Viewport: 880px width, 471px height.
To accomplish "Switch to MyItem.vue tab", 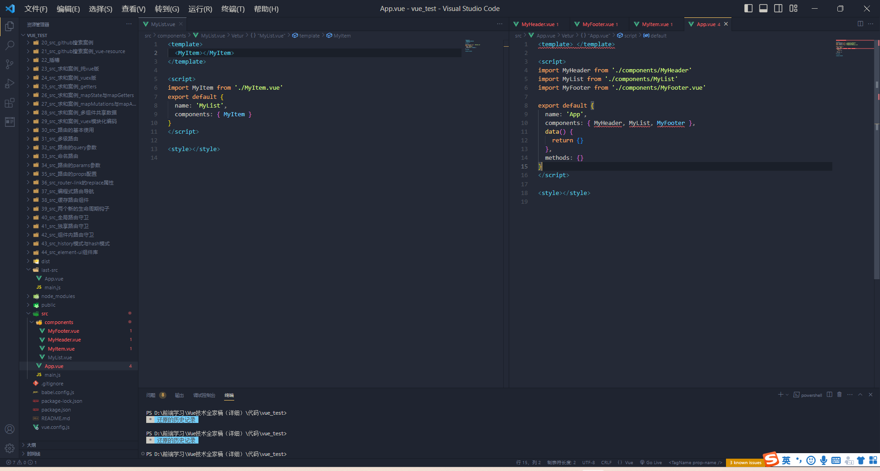I will pos(654,24).
